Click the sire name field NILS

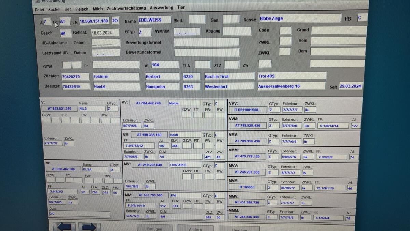(x=92, y=108)
